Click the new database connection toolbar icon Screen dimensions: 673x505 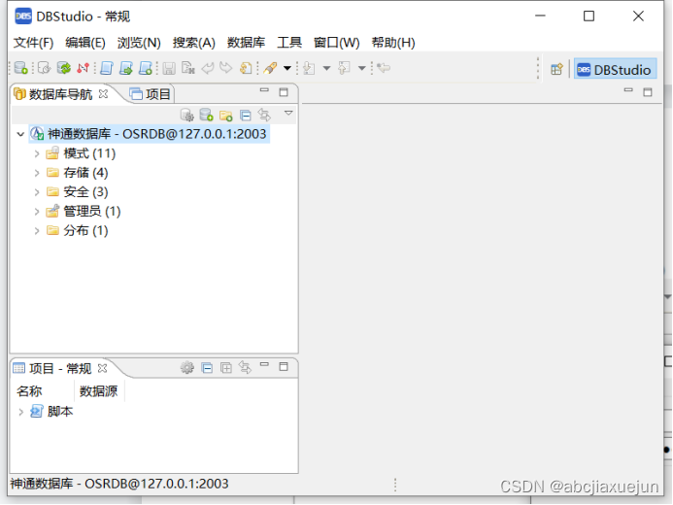tap(20, 68)
